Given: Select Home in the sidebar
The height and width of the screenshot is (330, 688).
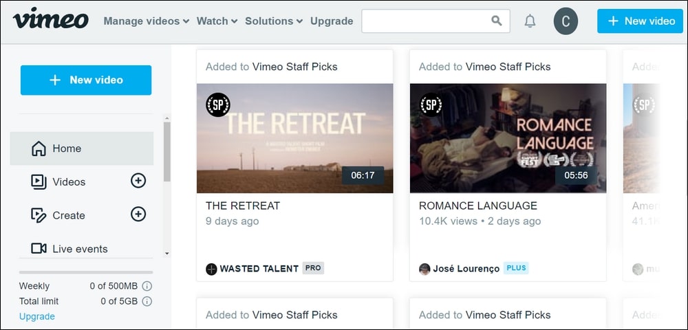Looking at the screenshot, I should [82, 148].
